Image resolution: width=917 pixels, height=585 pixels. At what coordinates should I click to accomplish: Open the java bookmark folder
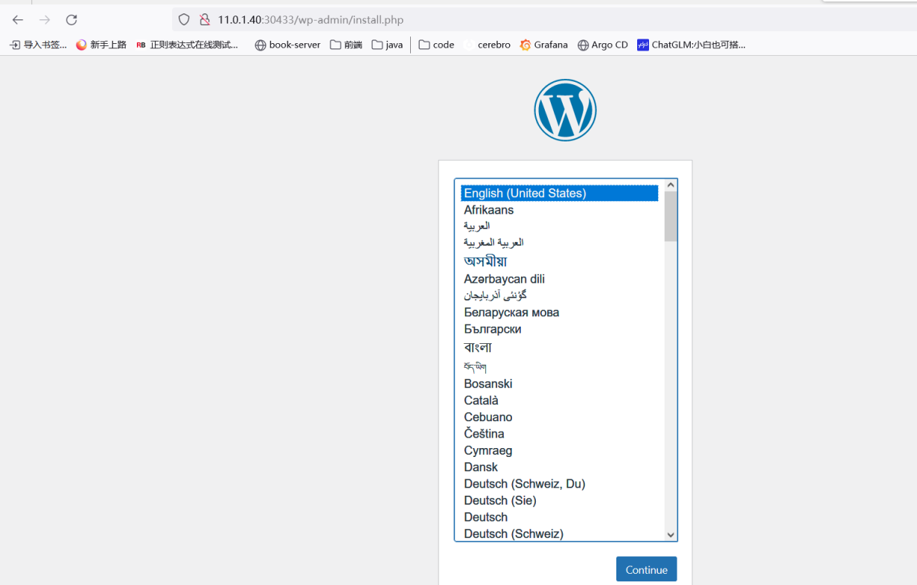click(387, 45)
